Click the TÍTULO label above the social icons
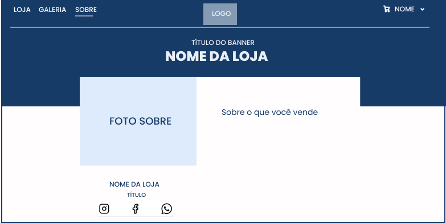Screen dimensions: 446x223 (x=137, y=195)
